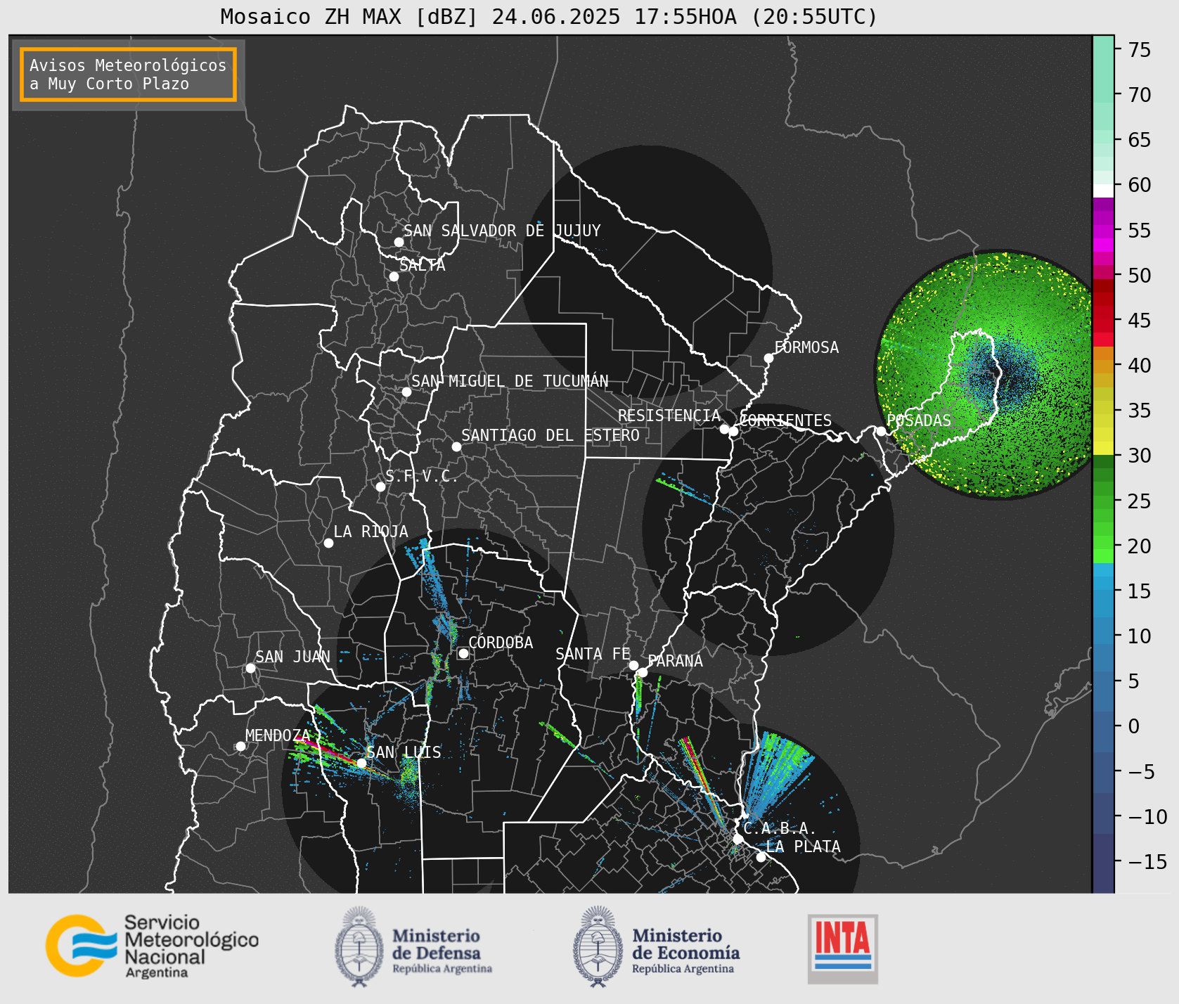Click the map title 'Mosaico ZH MAX [dBZ]'
Viewport: 1179px width, 1004px height.
point(349,16)
